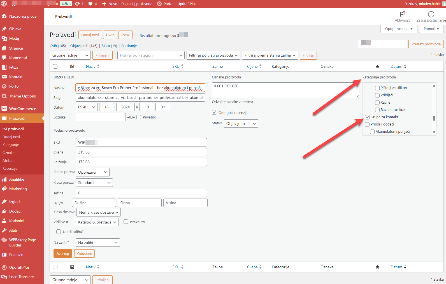The height and width of the screenshot is (284, 446).
Task: Click the Cijena price input field
Action: [141, 152]
